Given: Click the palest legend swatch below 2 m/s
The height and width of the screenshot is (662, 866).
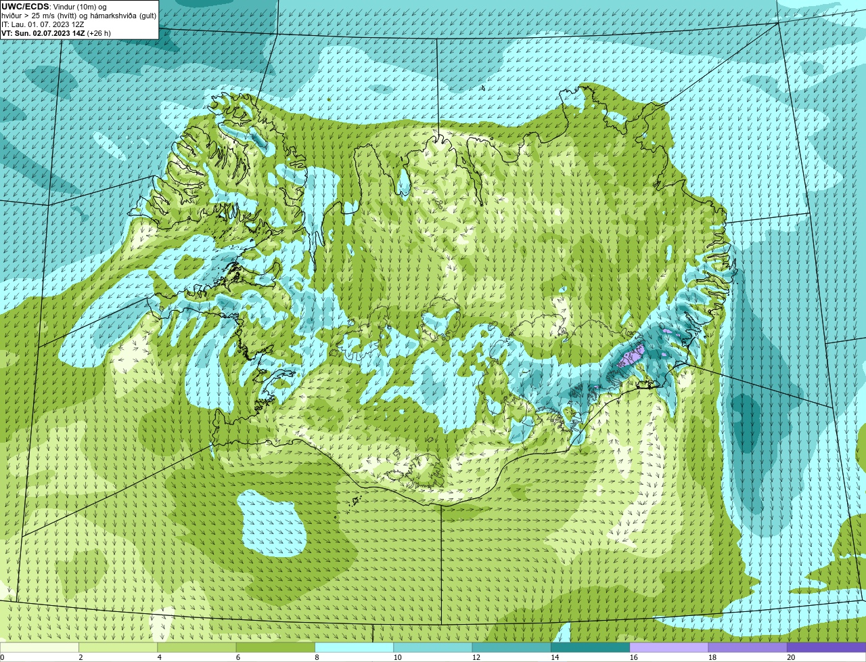Looking at the screenshot, I should click(39, 647).
